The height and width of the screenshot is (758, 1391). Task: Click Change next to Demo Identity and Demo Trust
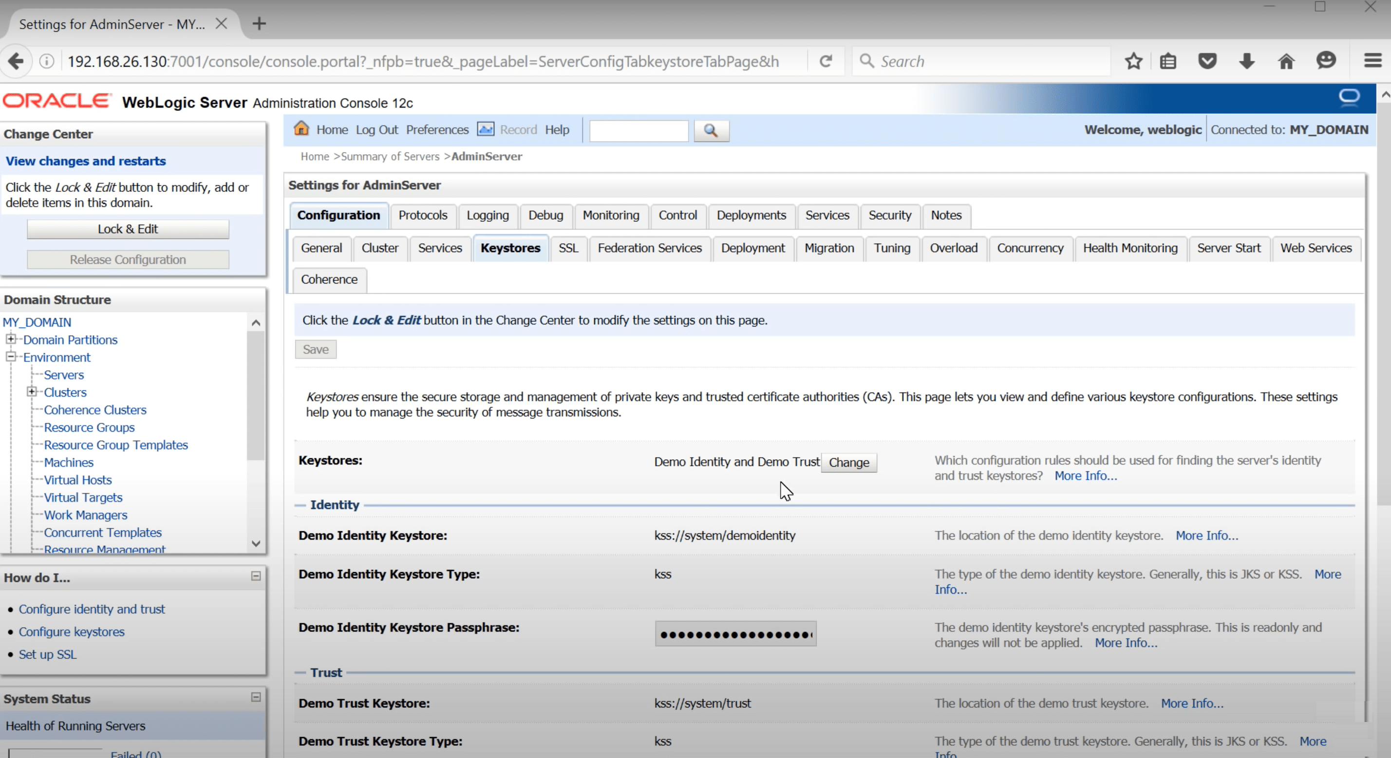(x=849, y=462)
